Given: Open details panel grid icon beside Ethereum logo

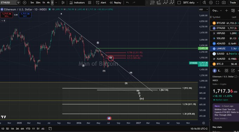Looking at the screenshot, I should pyautogui.click(x=226, y=71).
